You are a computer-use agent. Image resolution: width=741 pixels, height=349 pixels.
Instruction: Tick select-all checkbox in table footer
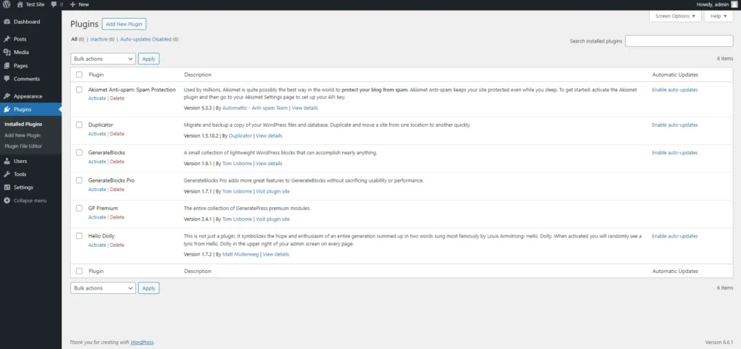pyautogui.click(x=79, y=272)
